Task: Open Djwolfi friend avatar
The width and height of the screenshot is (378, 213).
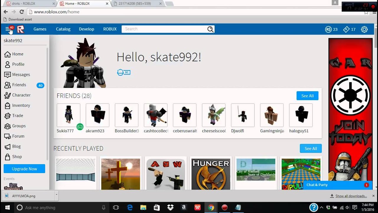Action: point(243,115)
